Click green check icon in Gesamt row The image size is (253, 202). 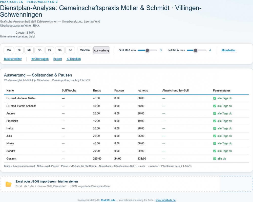tap(215, 159)
